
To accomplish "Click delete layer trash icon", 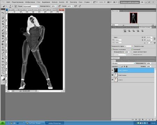I will point(152,119).
